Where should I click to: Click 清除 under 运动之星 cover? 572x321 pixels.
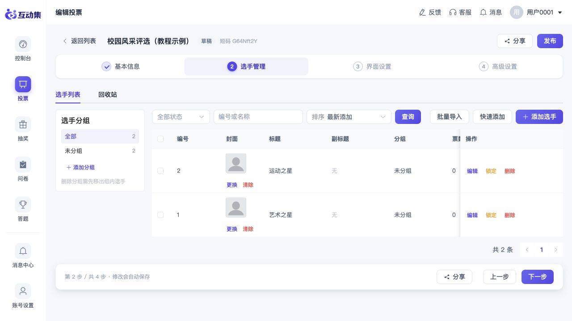pyautogui.click(x=248, y=185)
